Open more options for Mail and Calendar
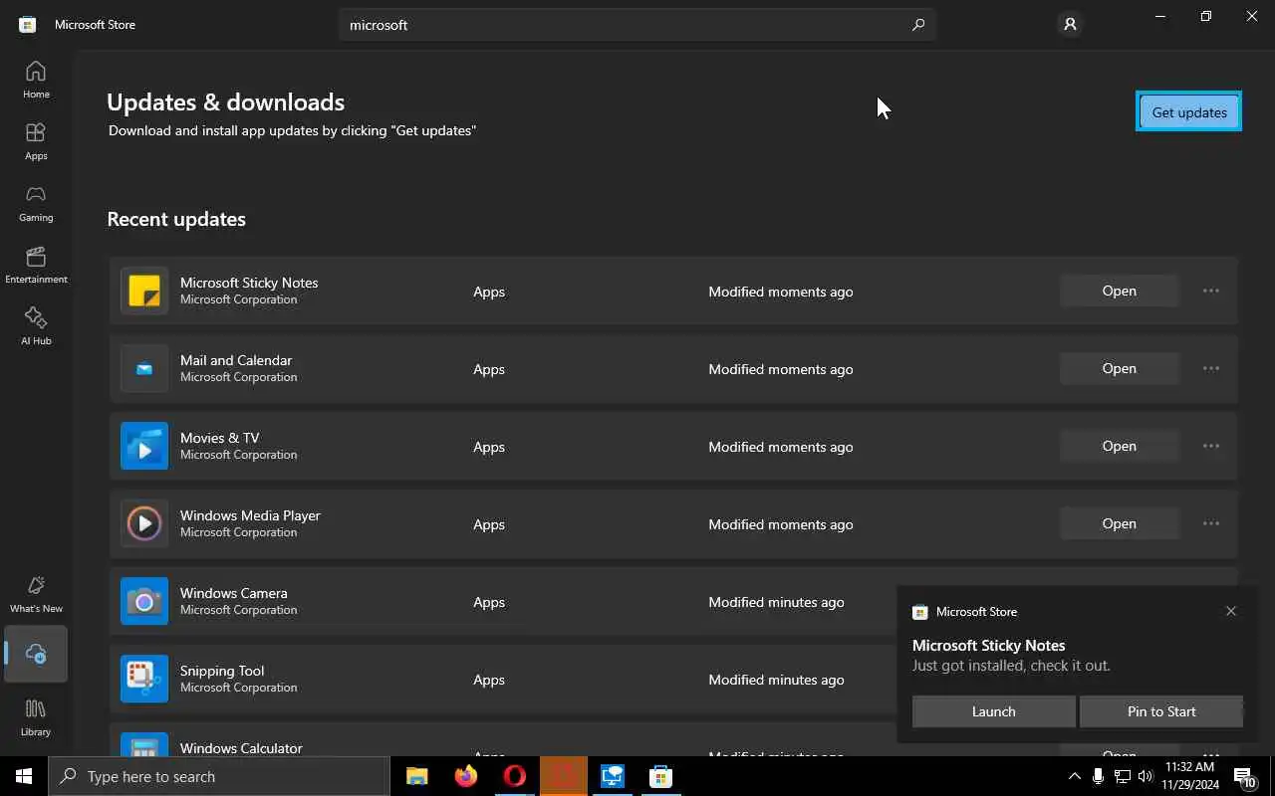Viewport: 1275px width, 796px height. tap(1211, 368)
